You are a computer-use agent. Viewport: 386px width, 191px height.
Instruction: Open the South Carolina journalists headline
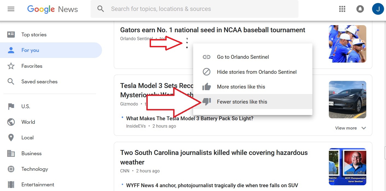(x=214, y=157)
